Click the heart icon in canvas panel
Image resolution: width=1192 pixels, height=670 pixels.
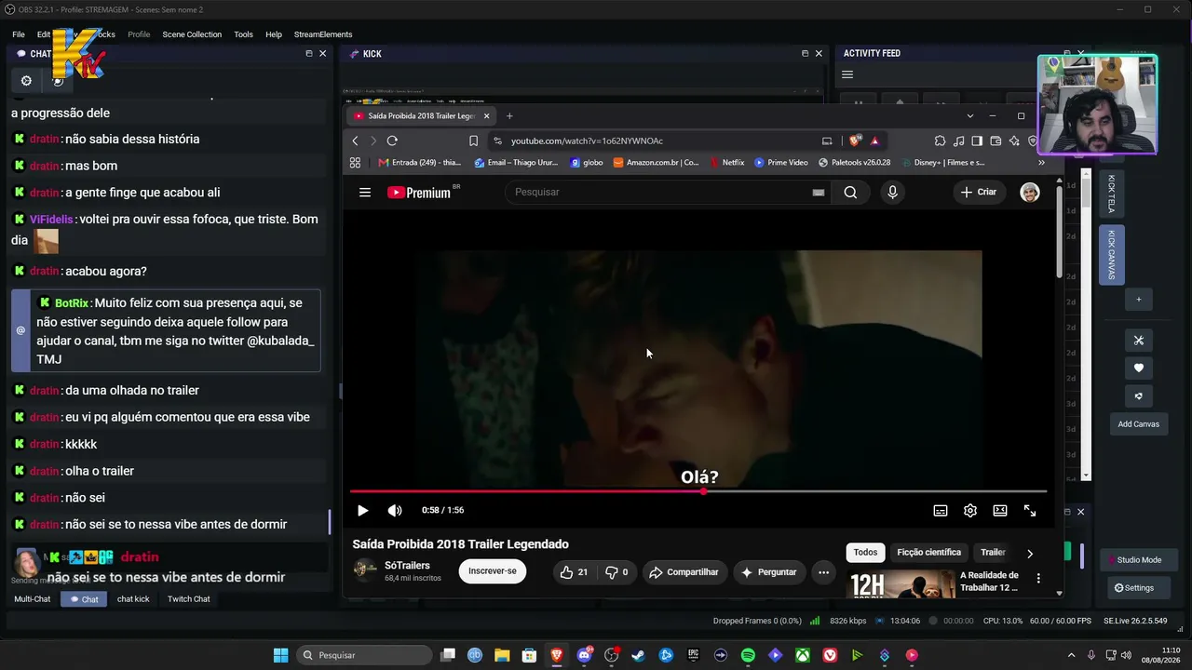pos(1138,368)
